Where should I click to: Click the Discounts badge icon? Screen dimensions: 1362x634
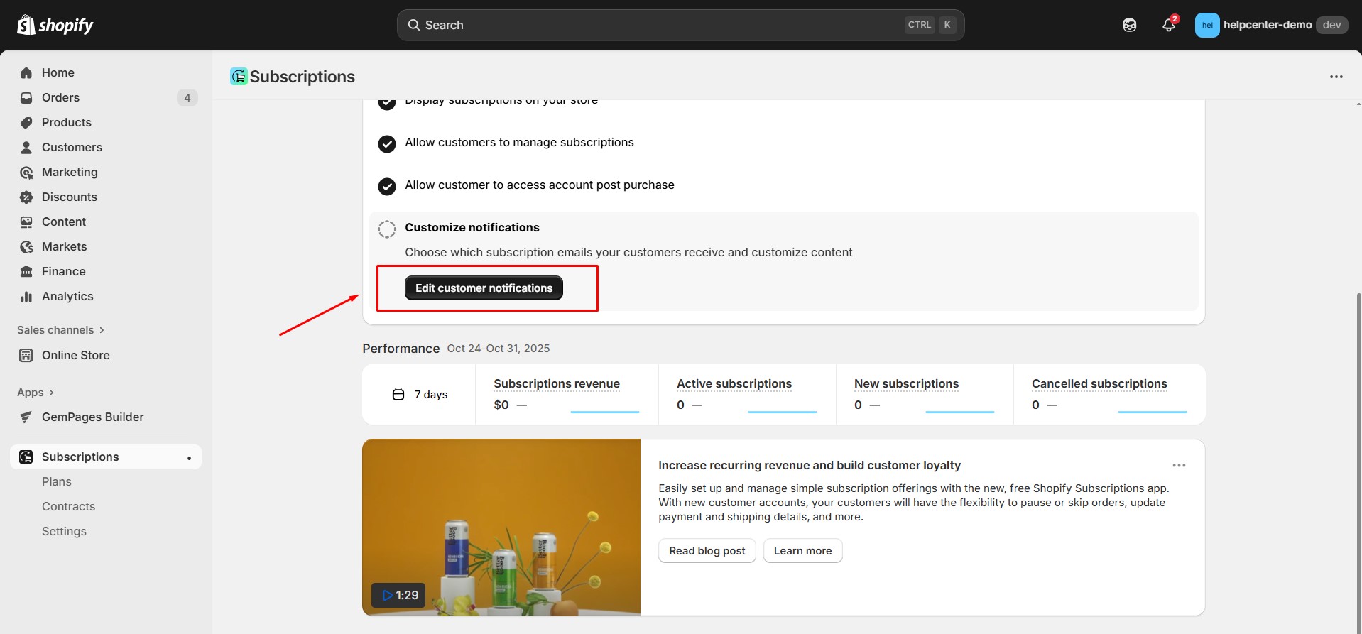26,197
